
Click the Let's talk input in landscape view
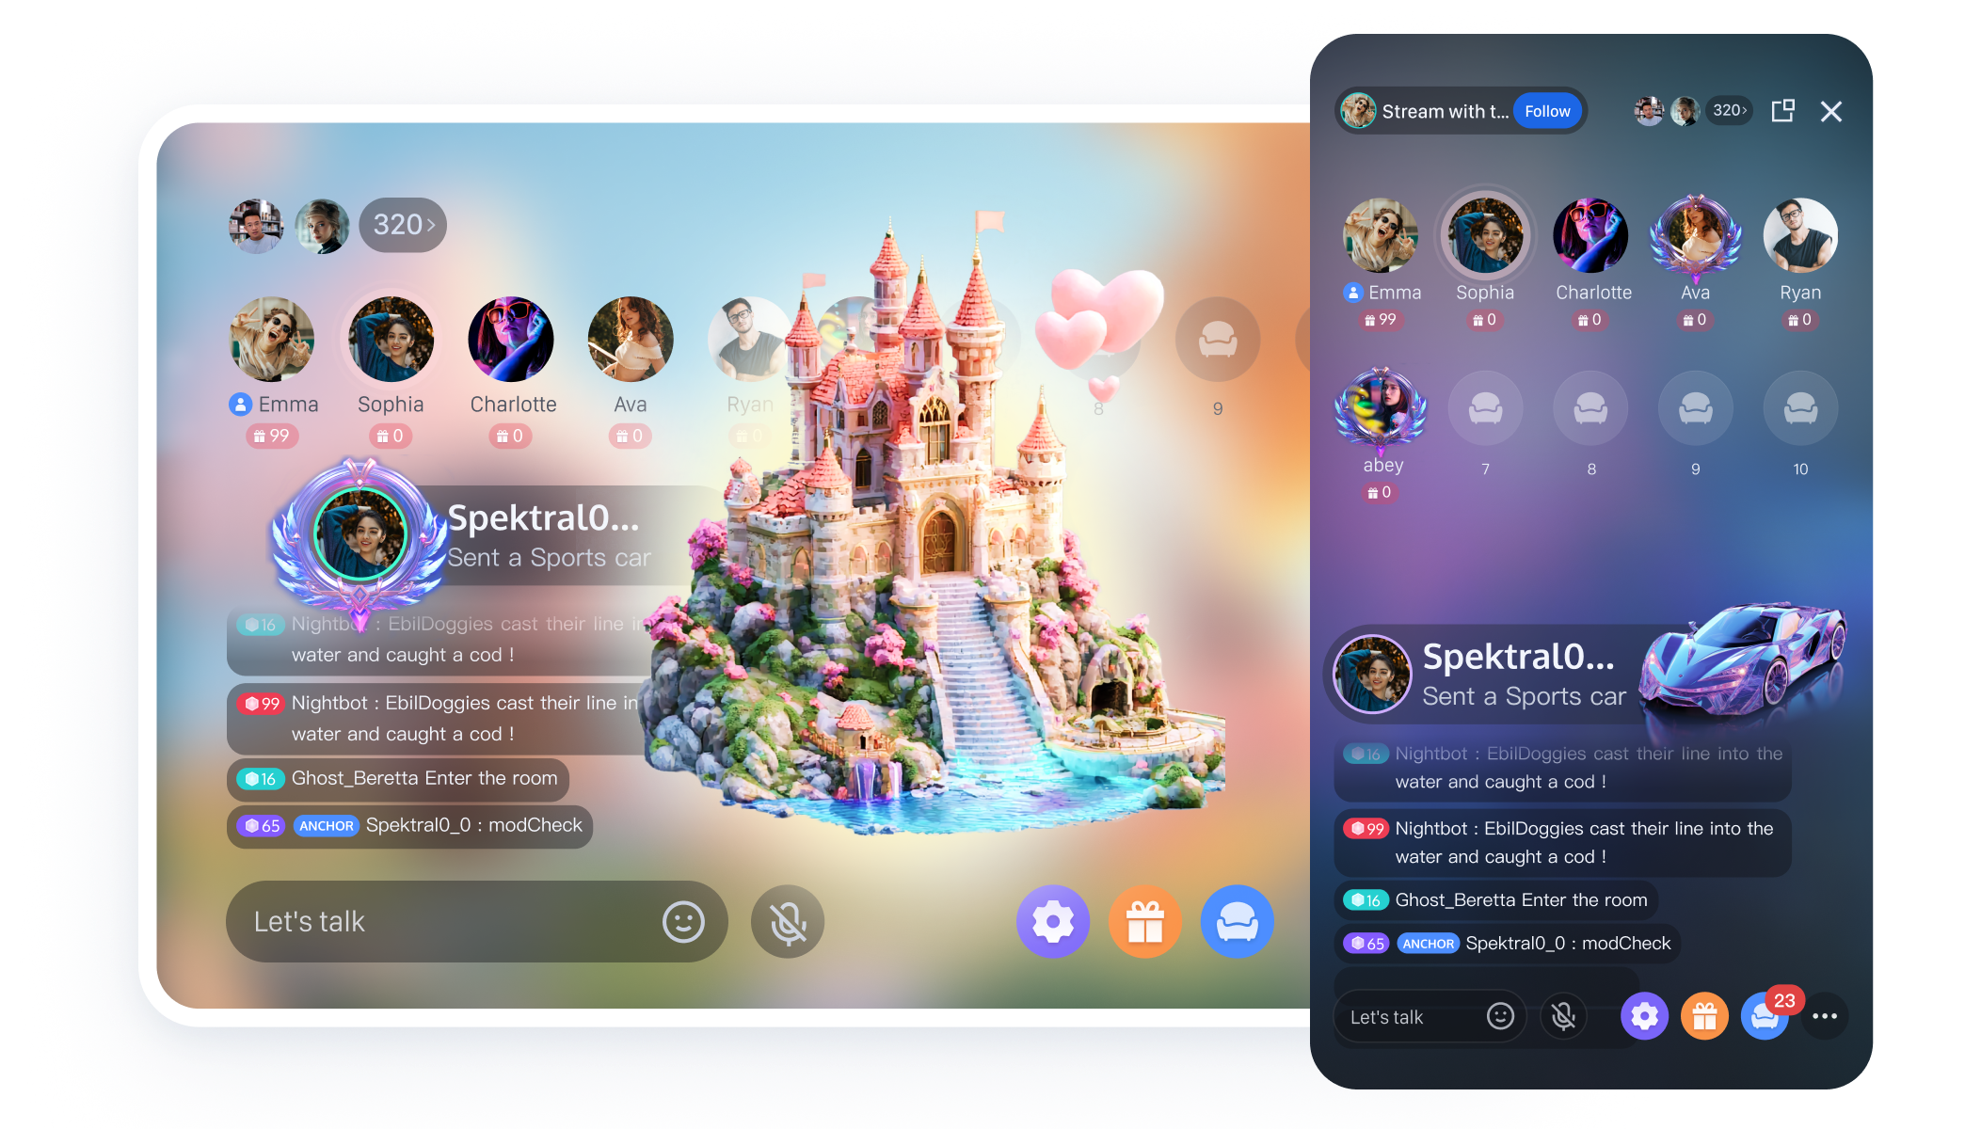pos(442,922)
